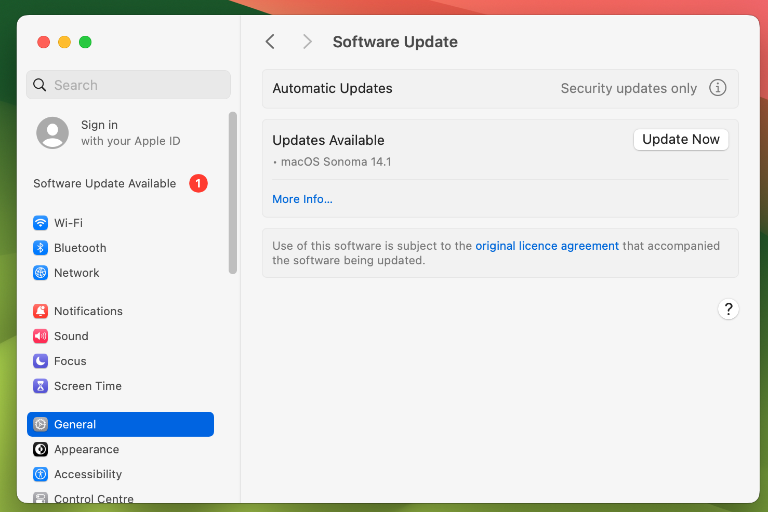Click the Wi-Fi icon in sidebar

pos(41,223)
